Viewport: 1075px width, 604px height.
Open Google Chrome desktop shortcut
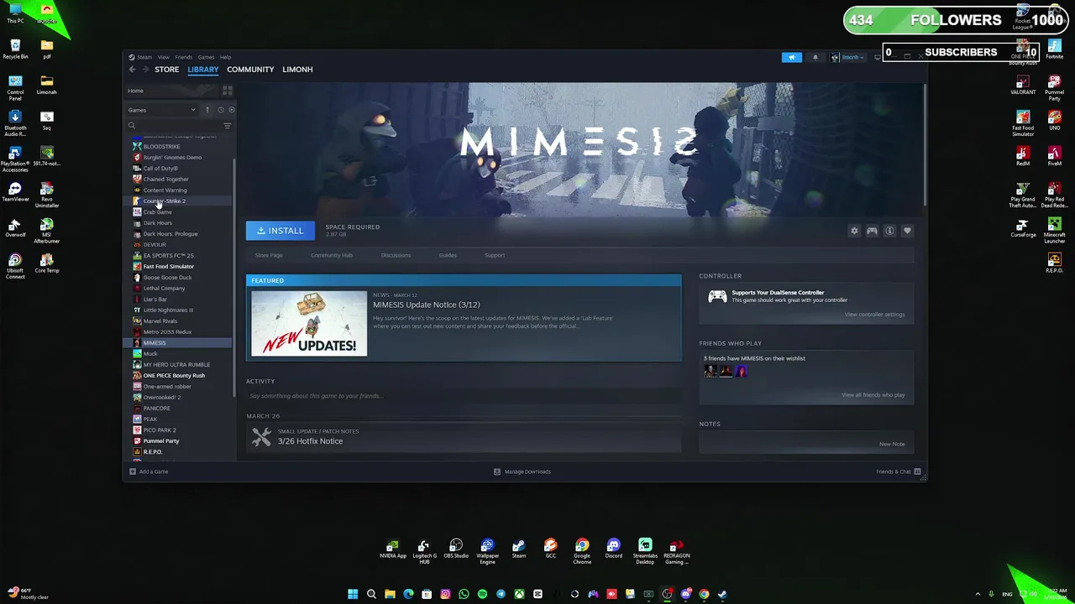coord(582,551)
